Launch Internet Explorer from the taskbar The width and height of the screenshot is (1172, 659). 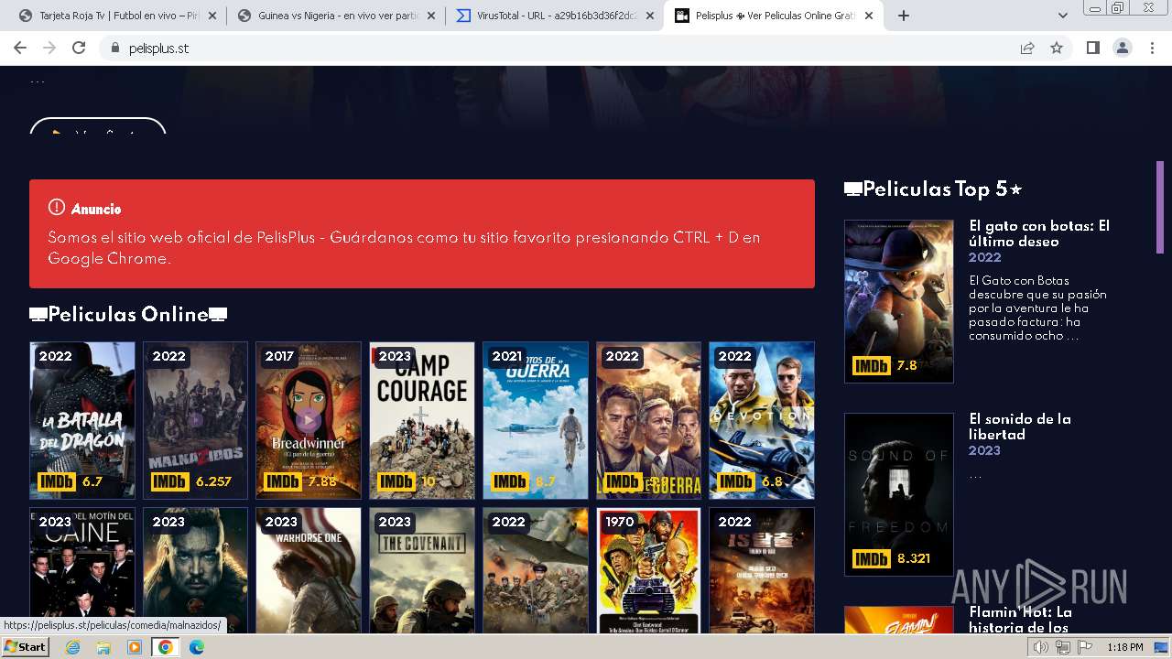click(72, 647)
